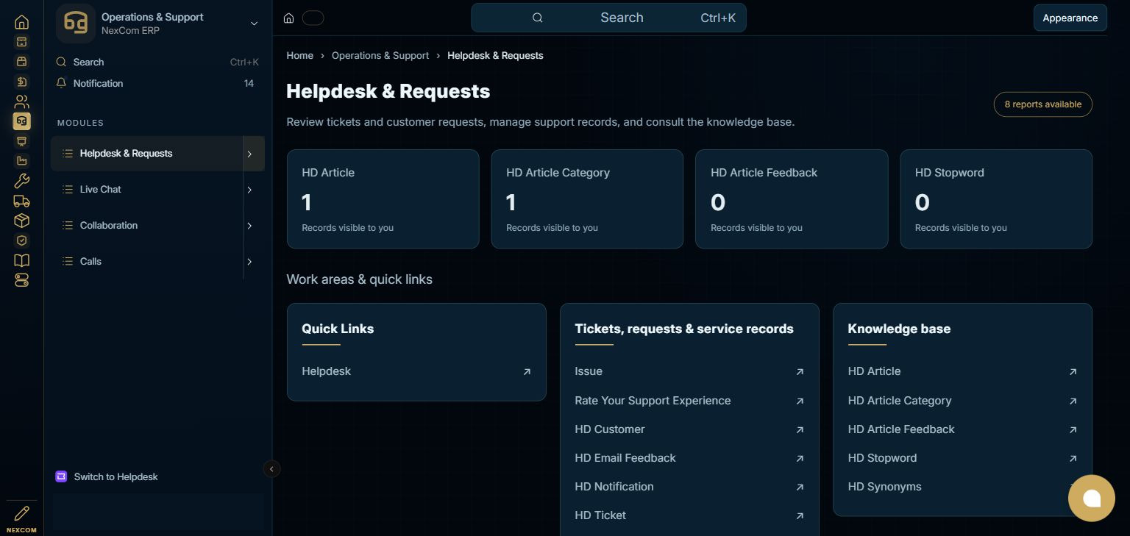This screenshot has width=1130, height=536.
Task: Select the Helpdesk & Requests module
Action: click(x=147, y=154)
